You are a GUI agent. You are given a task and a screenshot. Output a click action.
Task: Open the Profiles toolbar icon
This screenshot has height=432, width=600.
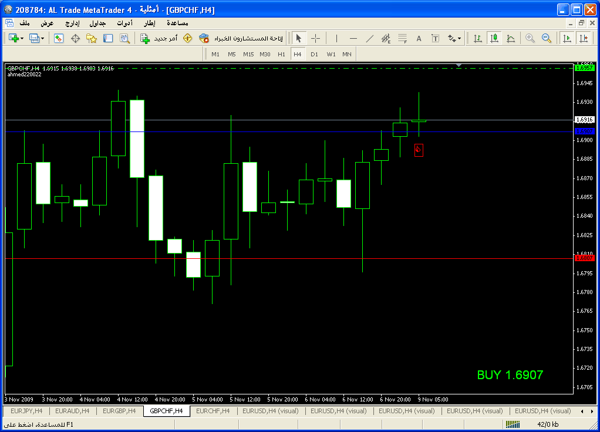point(34,38)
